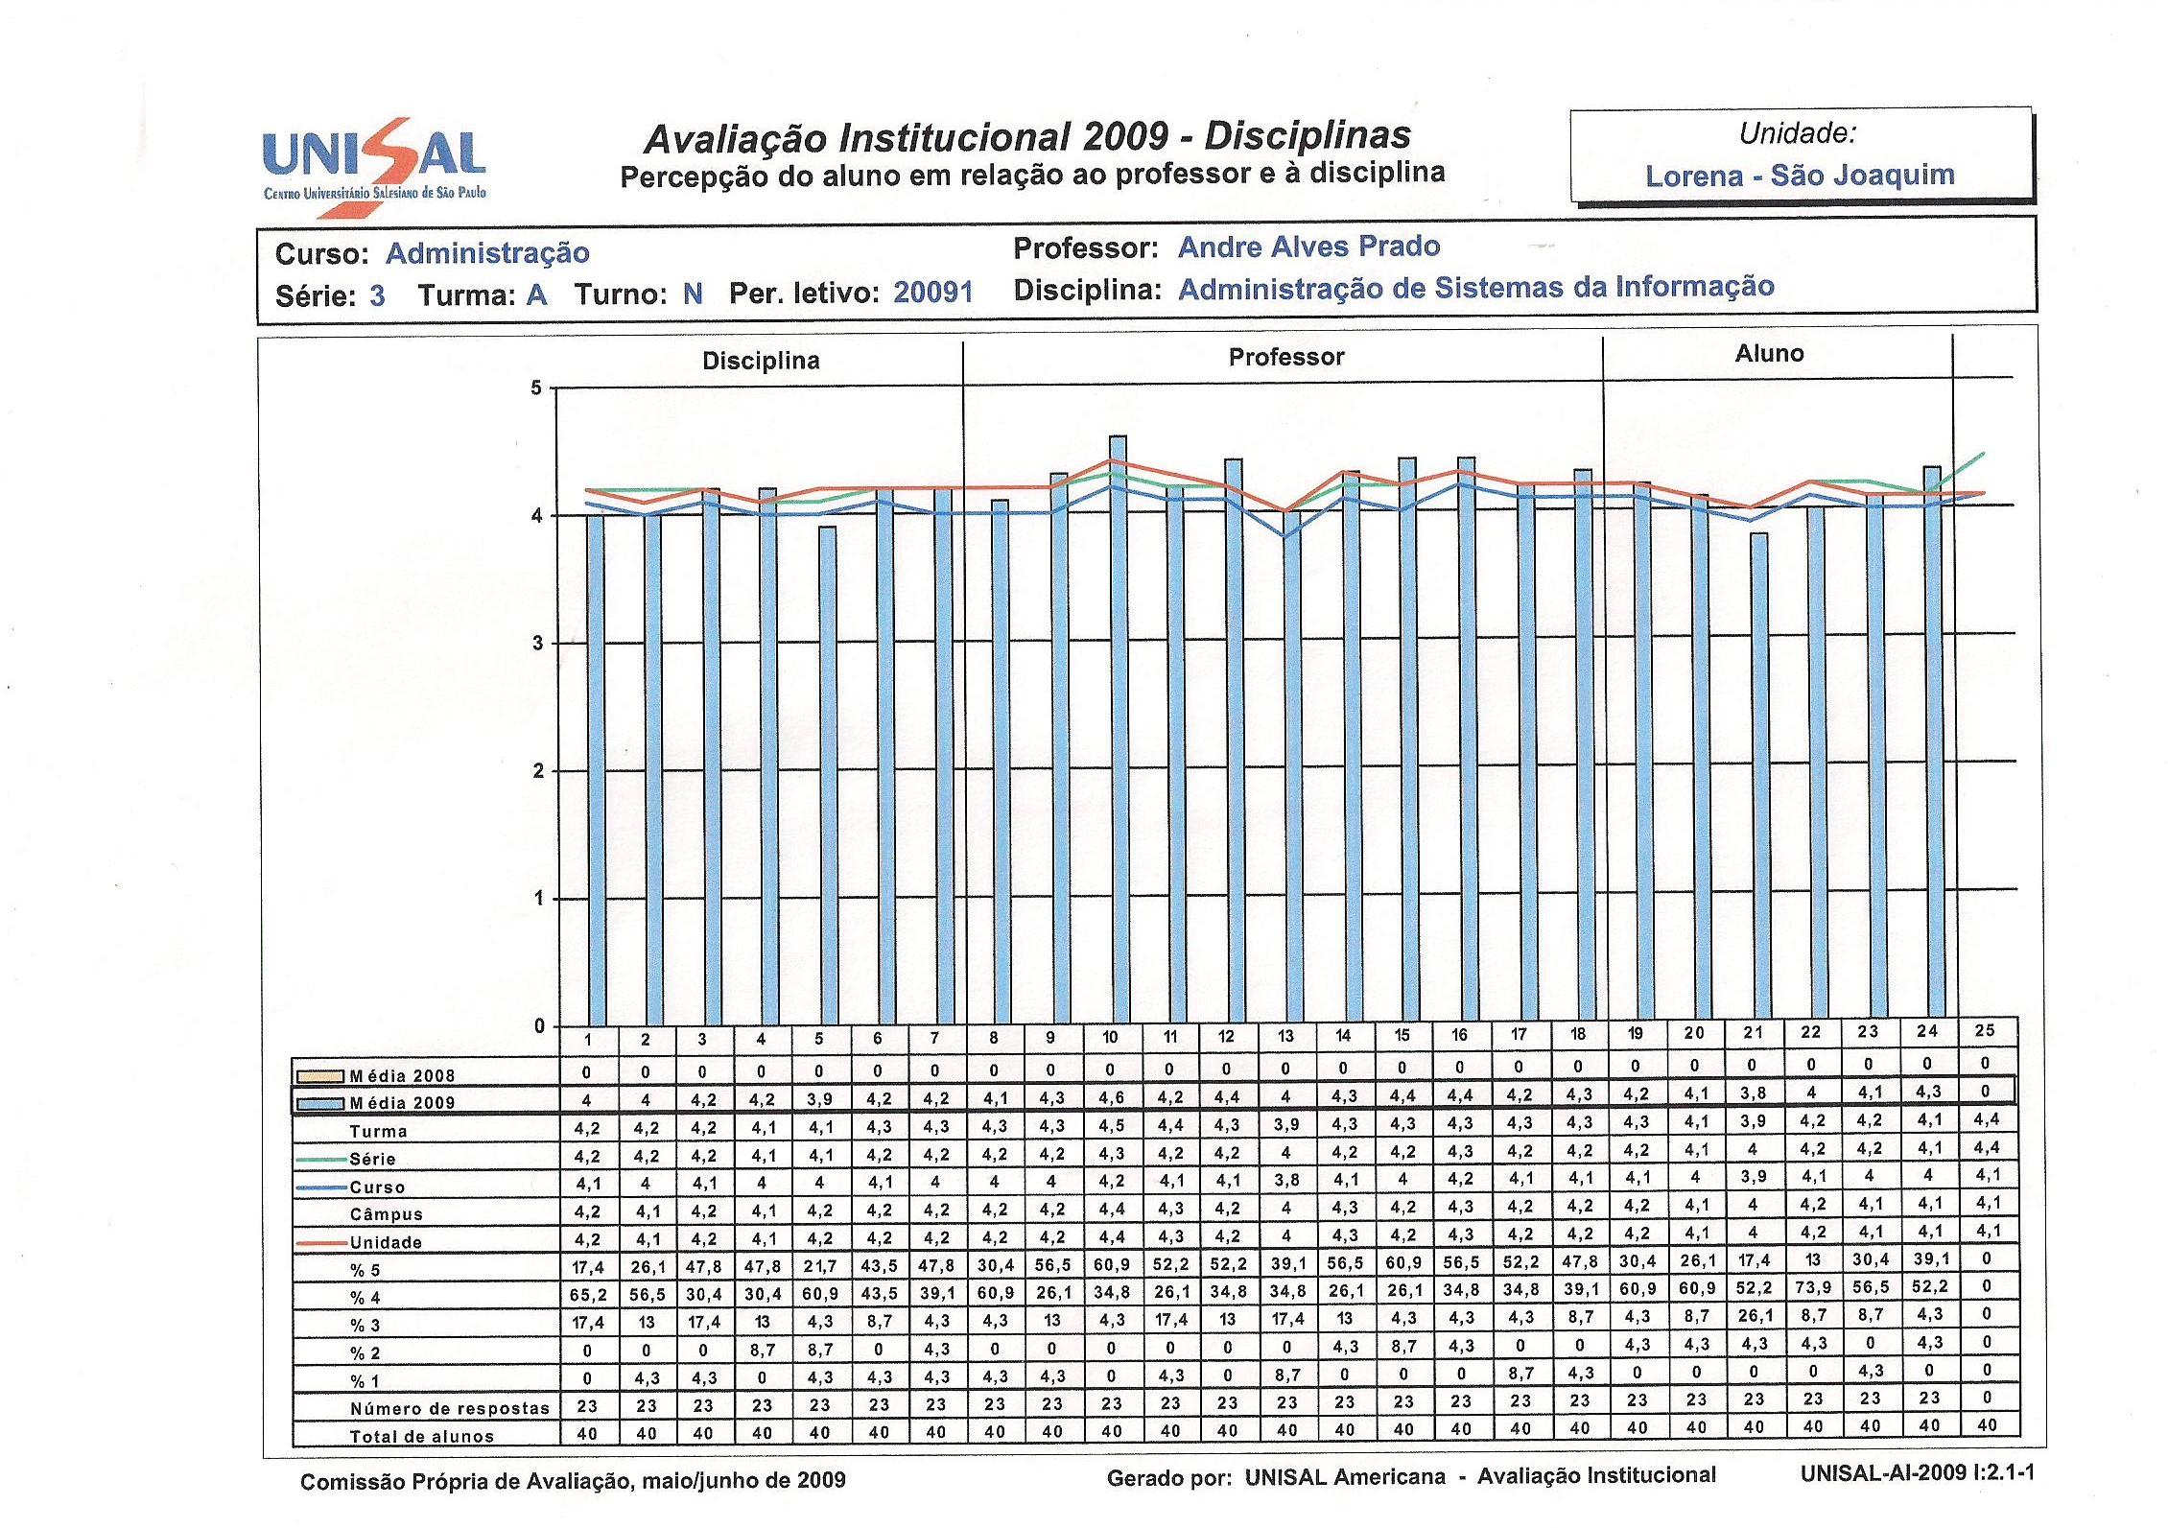
Task: Click the green line peak above column 25
Action: click(1982, 454)
